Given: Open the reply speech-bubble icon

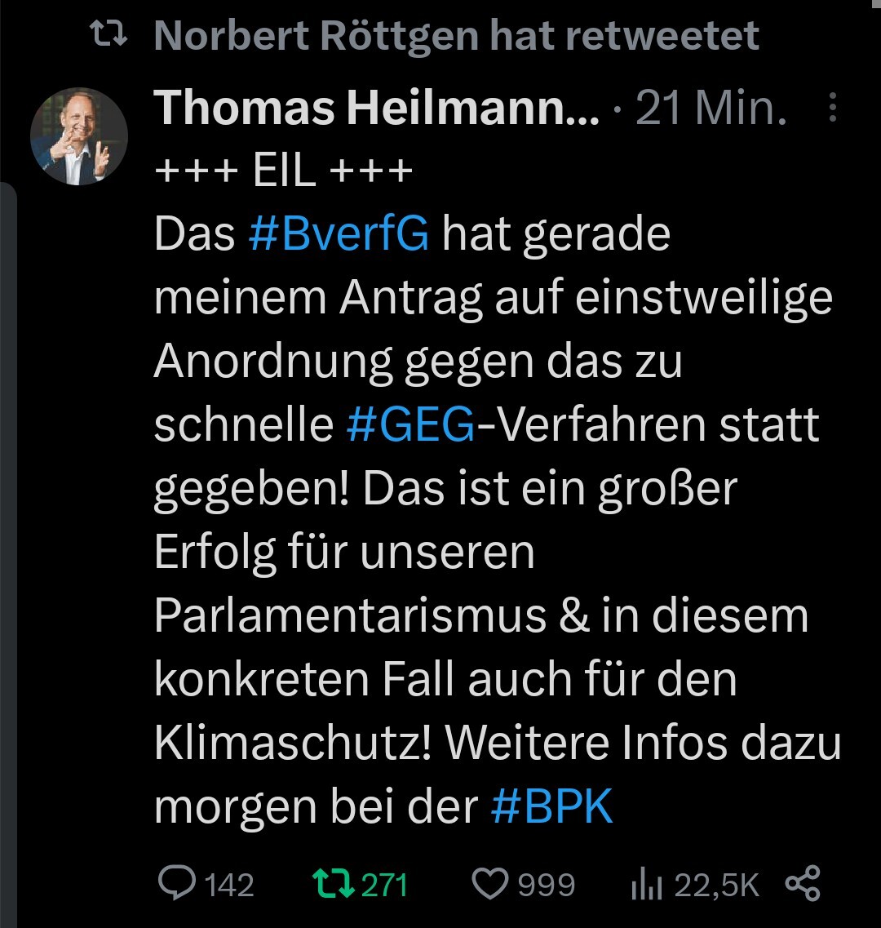Looking at the screenshot, I should pyautogui.click(x=176, y=883).
